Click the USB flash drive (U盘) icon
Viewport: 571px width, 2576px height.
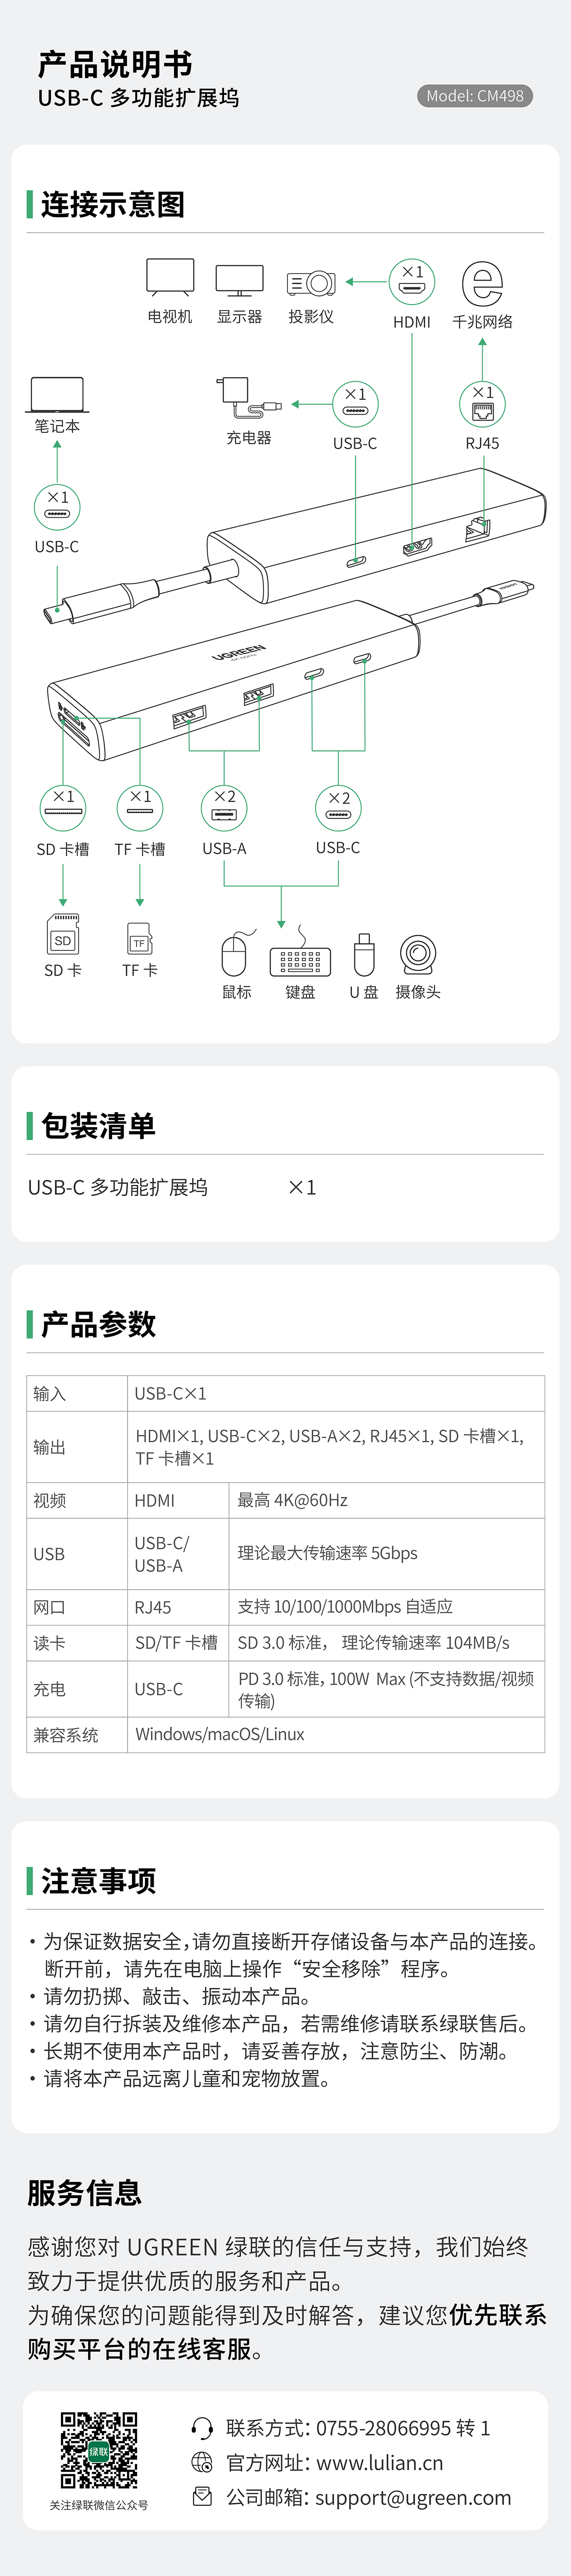coord(364,955)
